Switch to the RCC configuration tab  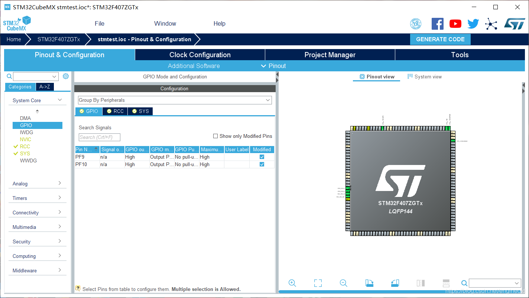click(x=115, y=111)
